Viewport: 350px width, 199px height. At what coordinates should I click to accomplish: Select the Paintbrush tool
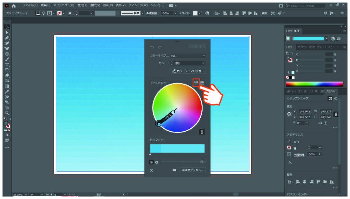[x=7, y=59]
